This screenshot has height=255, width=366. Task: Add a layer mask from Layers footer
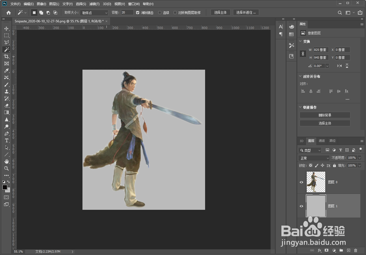pyautogui.click(x=327, y=250)
